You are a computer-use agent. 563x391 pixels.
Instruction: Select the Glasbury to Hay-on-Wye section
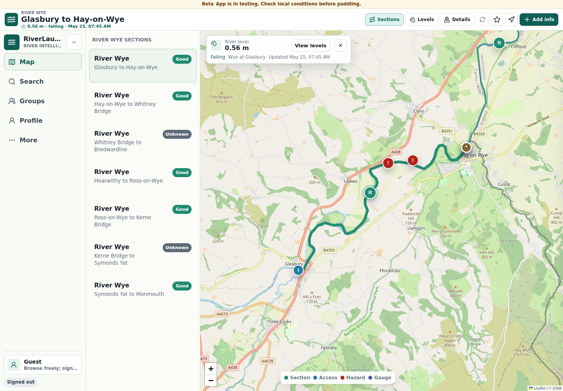pyautogui.click(x=143, y=66)
